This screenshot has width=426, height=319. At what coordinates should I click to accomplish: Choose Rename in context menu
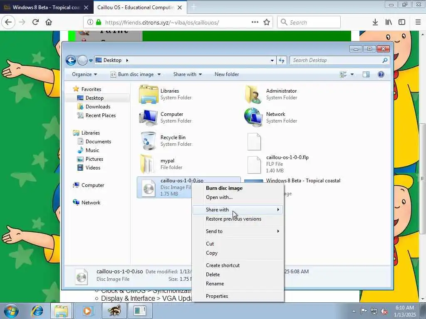(x=215, y=284)
